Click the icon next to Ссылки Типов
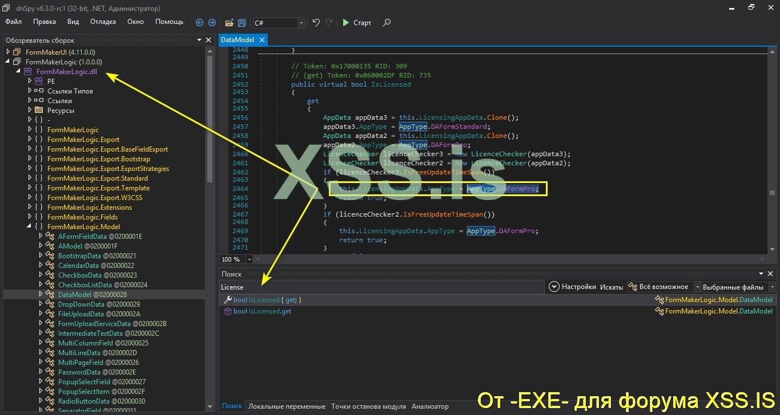 [x=38, y=91]
